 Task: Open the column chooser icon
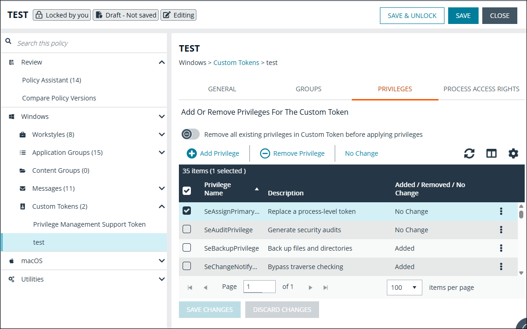tap(491, 153)
